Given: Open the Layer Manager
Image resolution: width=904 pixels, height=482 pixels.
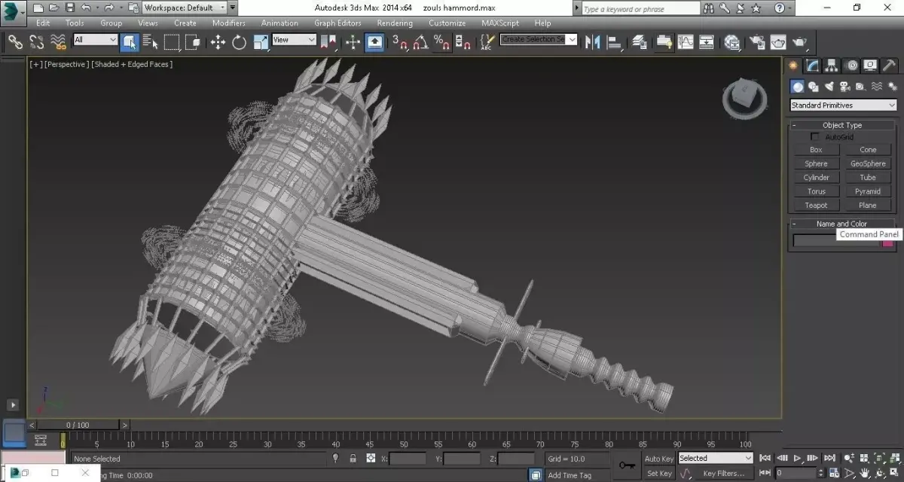Looking at the screenshot, I should point(640,42).
